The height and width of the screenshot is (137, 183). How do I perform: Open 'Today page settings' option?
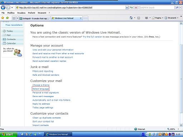click(43, 108)
